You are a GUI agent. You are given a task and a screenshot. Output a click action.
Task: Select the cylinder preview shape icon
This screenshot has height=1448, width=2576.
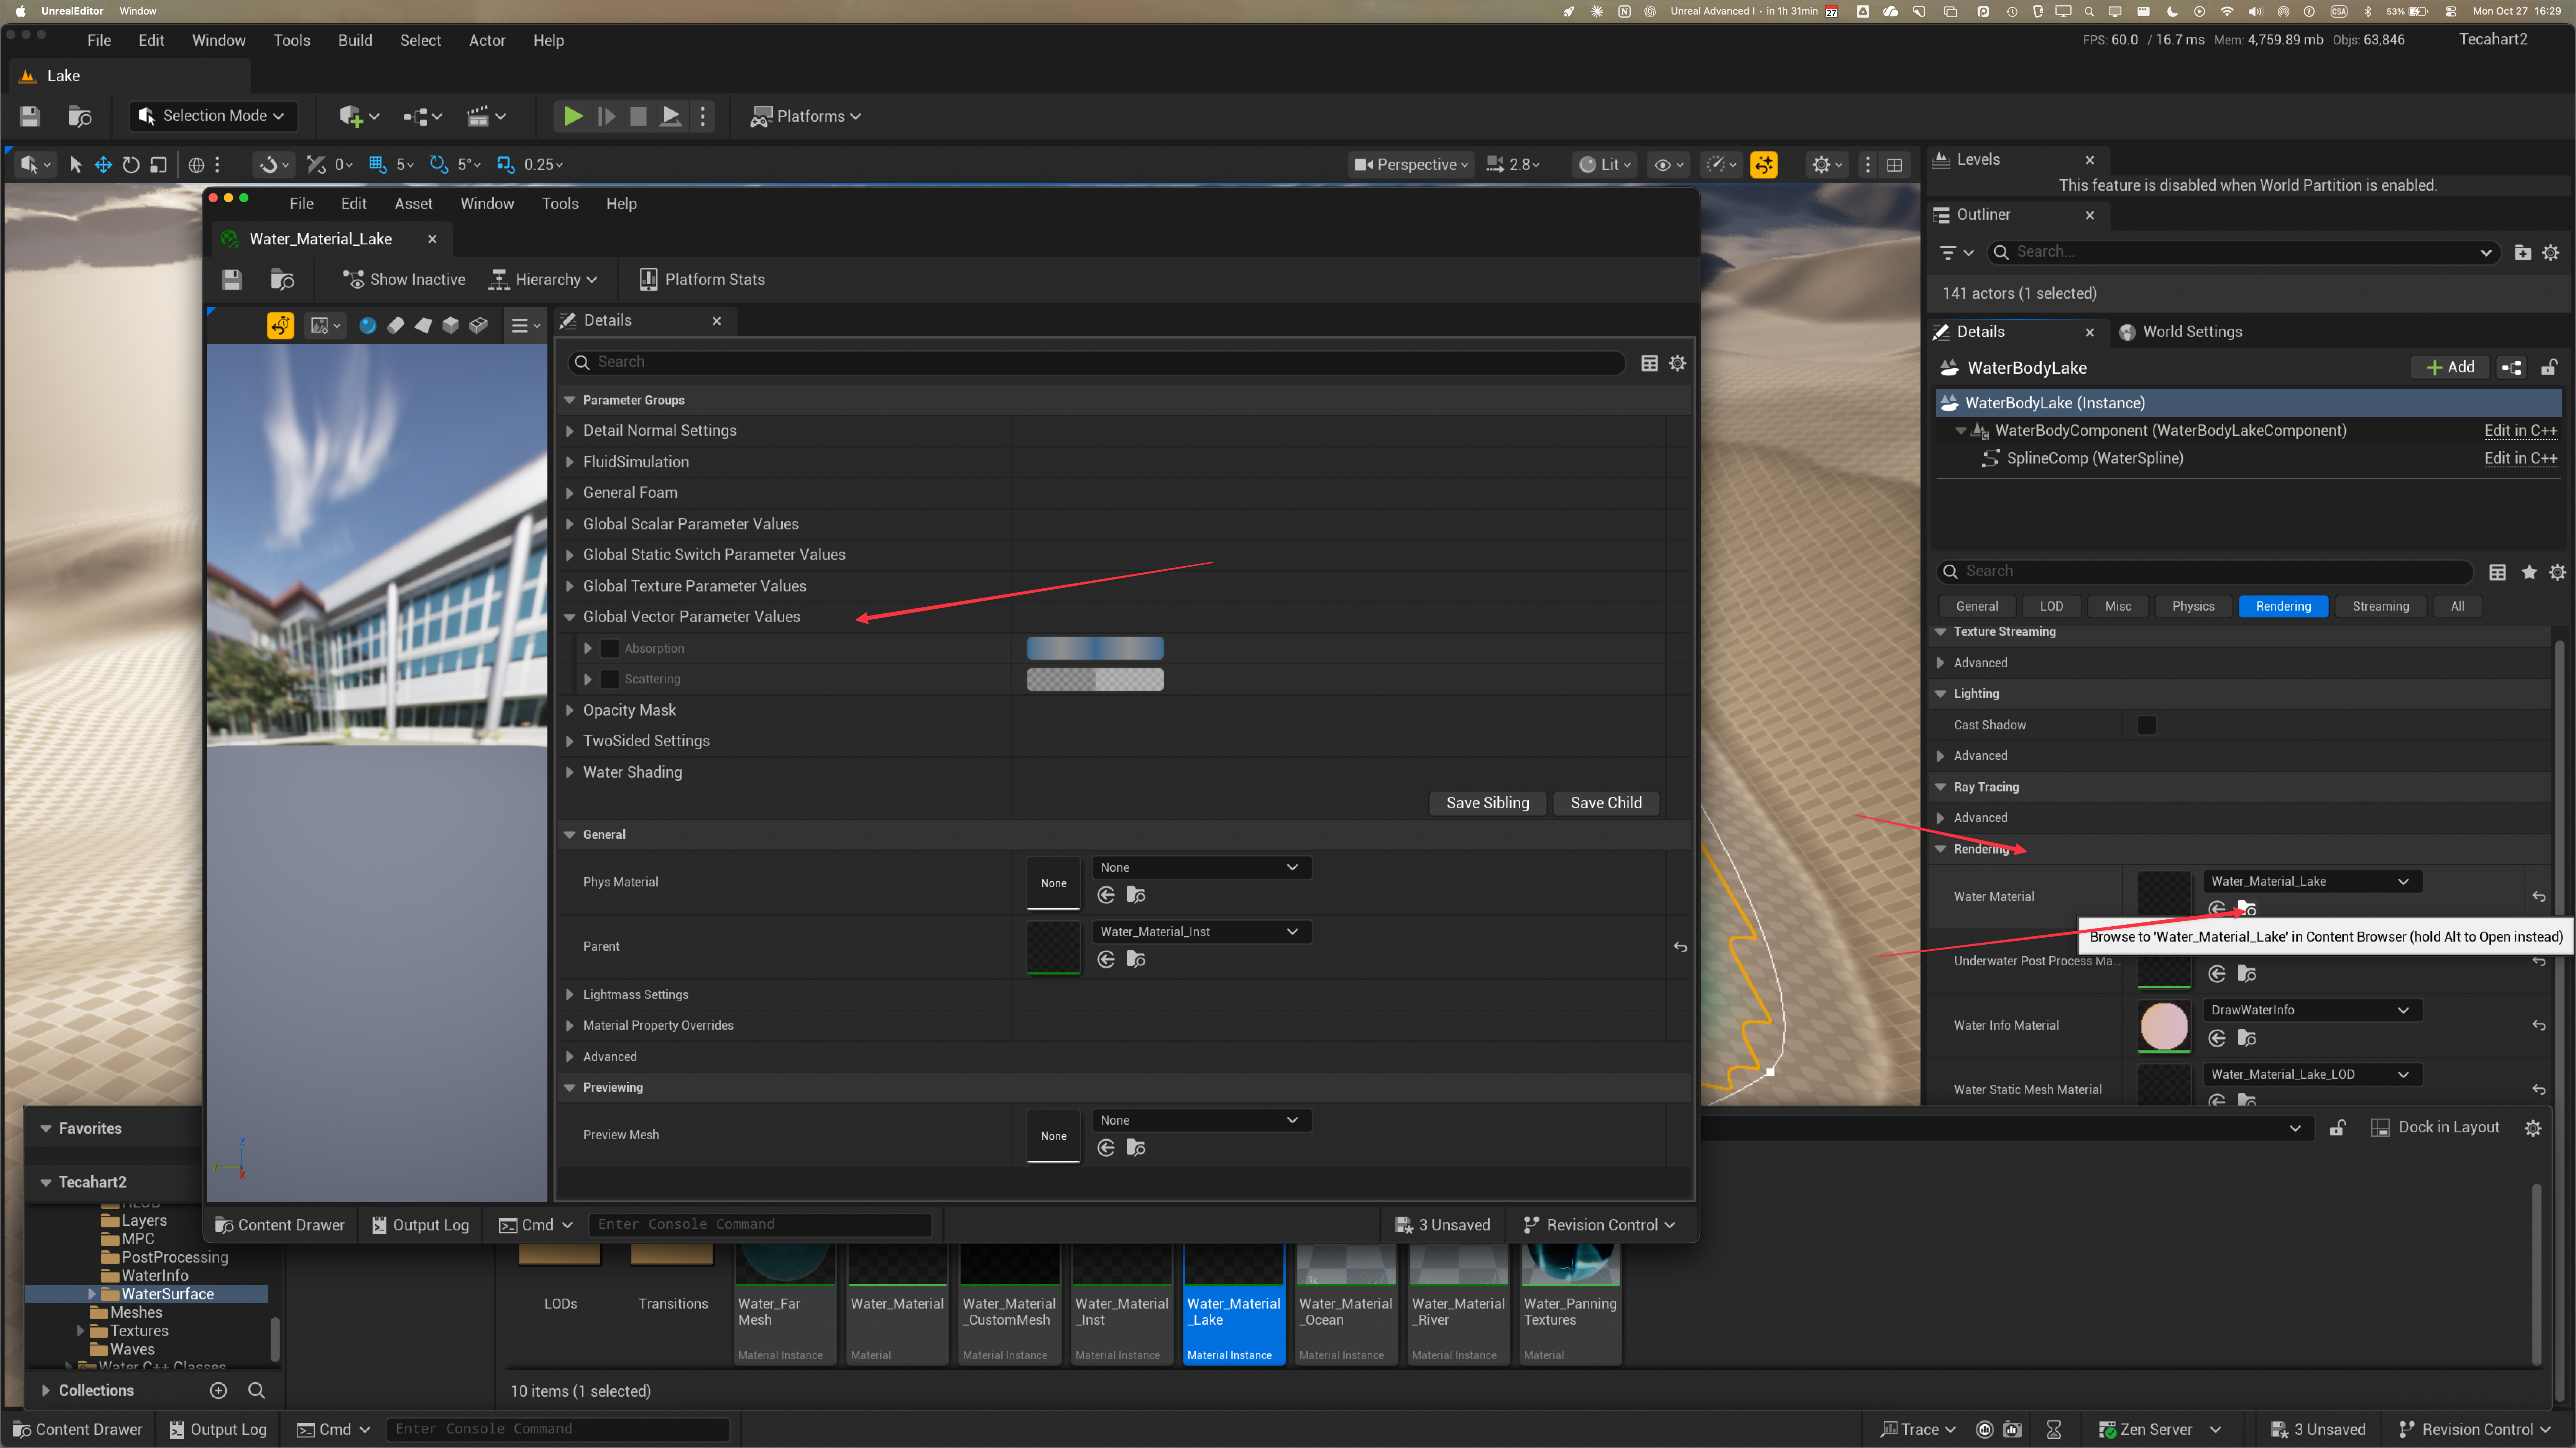[x=396, y=326]
